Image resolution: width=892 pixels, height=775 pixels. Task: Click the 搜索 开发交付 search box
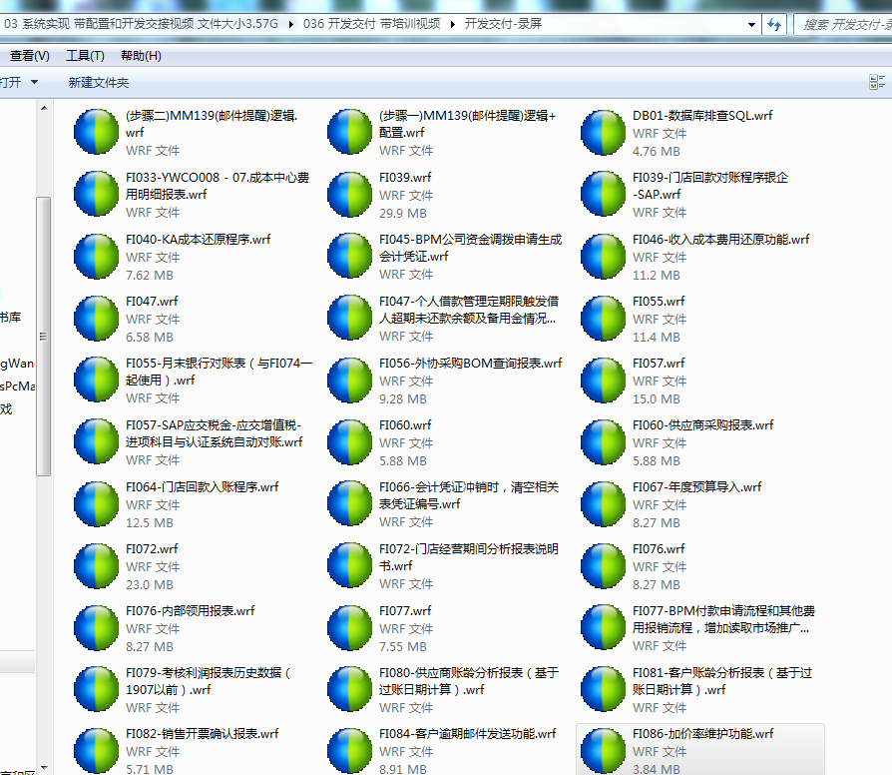(x=843, y=24)
